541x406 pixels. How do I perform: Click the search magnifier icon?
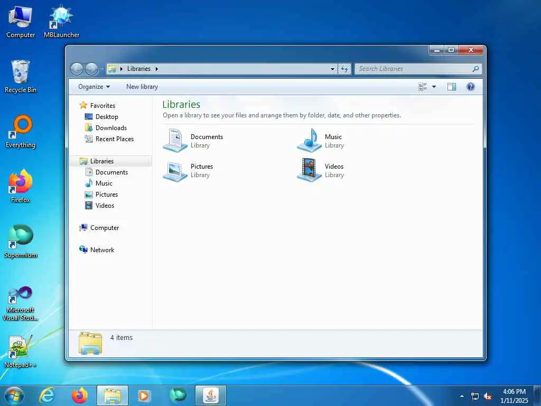point(475,69)
